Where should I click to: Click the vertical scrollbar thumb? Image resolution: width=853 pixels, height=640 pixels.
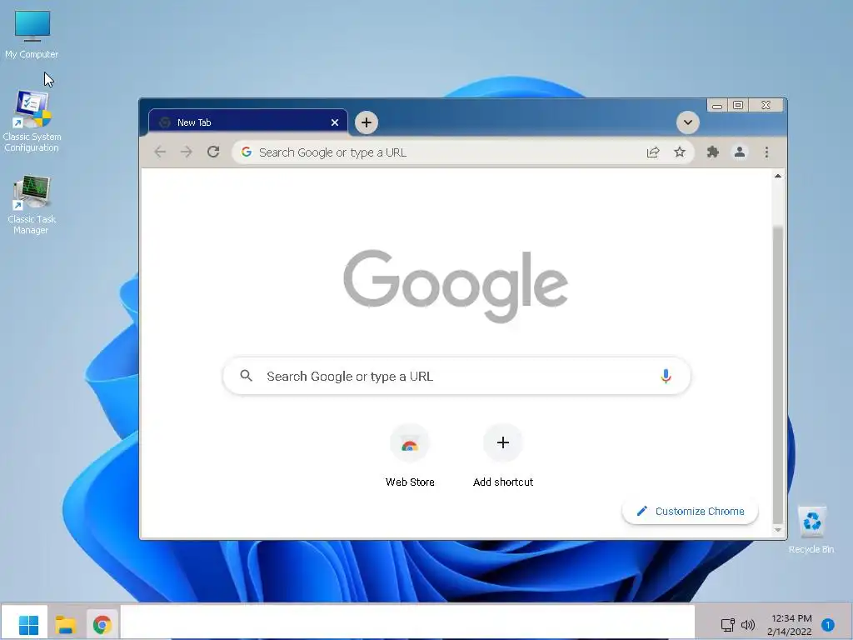click(778, 374)
